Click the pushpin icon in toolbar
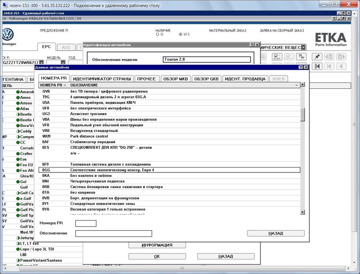The width and height of the screenshot is (360, 274). pos(317,56)
